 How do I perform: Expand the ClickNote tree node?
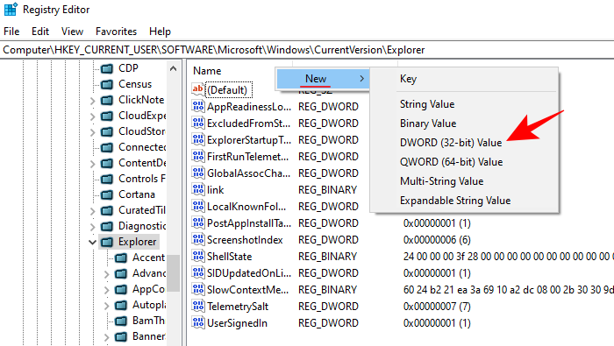pos(93,101)
